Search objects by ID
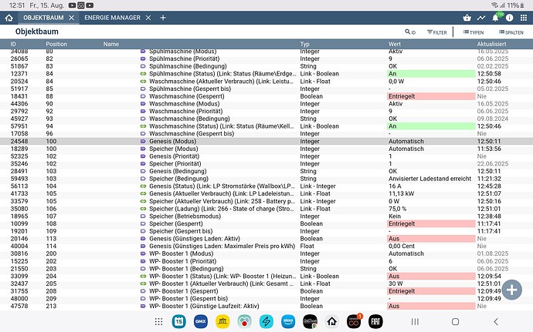Screen dimensions: 533x332 click(x=410, y=32)
